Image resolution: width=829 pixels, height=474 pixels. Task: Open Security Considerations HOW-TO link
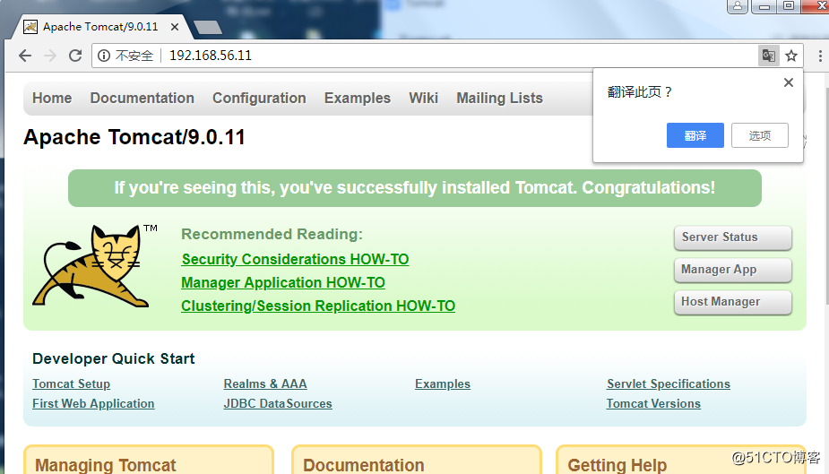pyautogui.click(x=295, y=260)
